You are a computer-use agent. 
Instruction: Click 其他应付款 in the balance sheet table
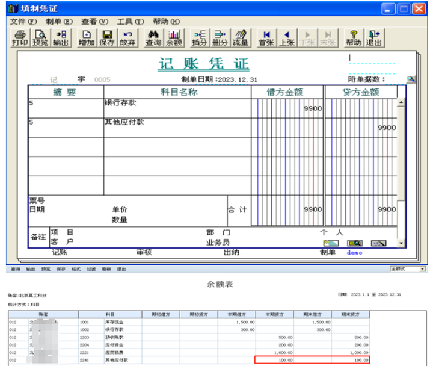coord(117,360)
